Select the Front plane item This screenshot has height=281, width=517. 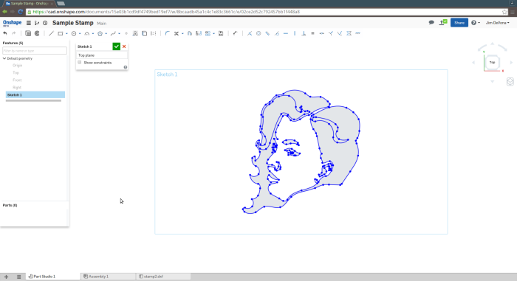[x=17, y=80]
